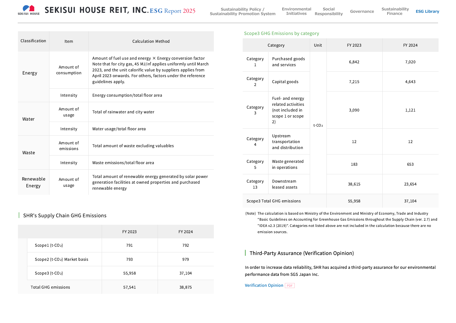Viewport: 456px width, 323px height.
Task: Click the Scope3 Total GHG emissions label
Action: [274, 201]
